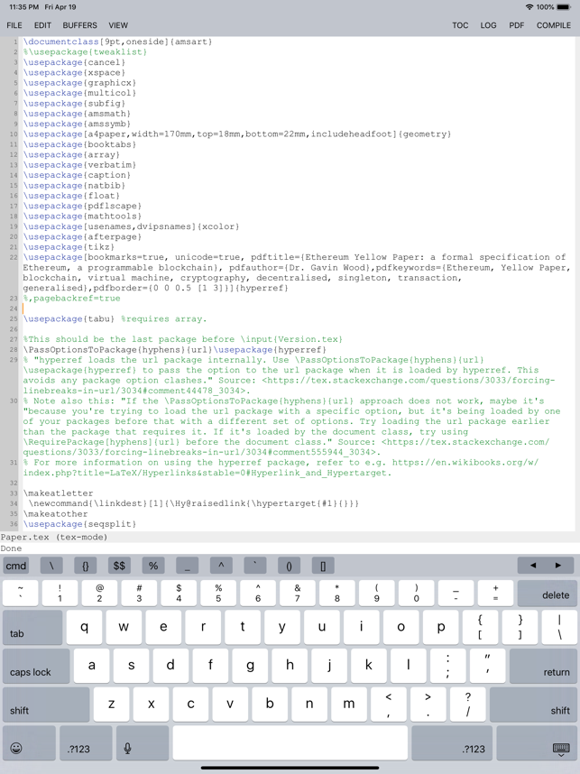The width and height of the screenshot is (580, 774).
Task: Insert percent comment symbol shortcut
Action: tap(153, 566)
